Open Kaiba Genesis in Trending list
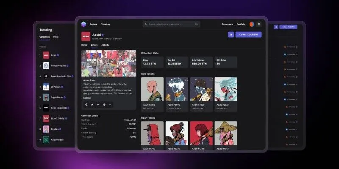This screenshot has width=339, height=169. coord(56,140)
